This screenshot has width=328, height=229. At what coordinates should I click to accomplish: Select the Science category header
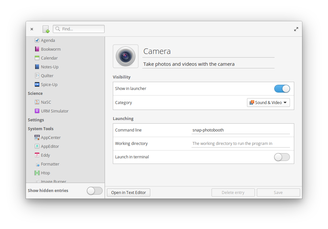coord(35,94)
